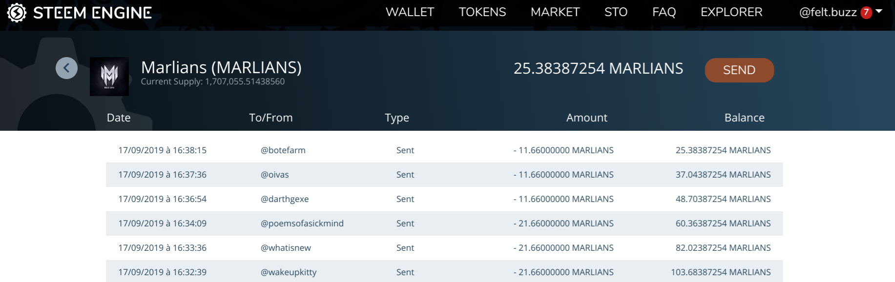Click the STEEM ENGINE title link

pos(92,13)
